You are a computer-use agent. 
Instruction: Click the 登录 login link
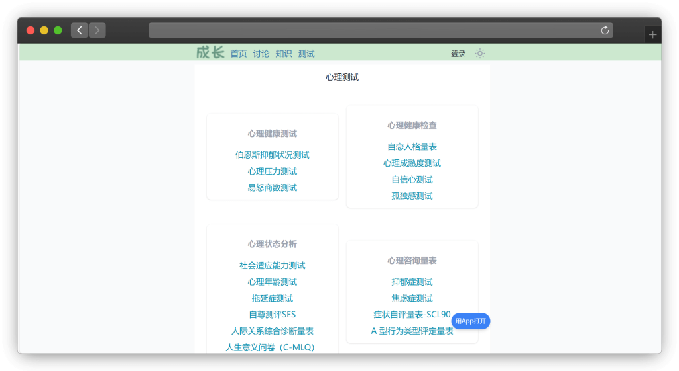point(458,54)
